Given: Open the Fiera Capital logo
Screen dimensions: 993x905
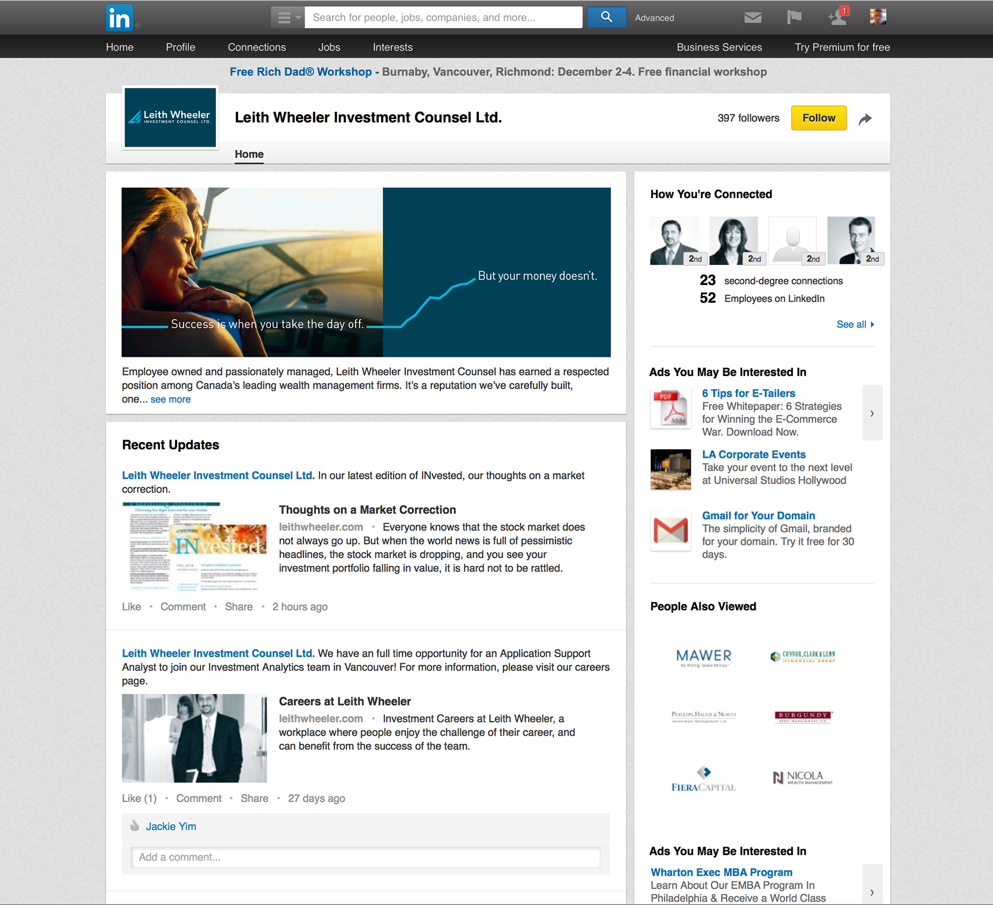Looking at the screenshot, I should (x=703, y=778).
